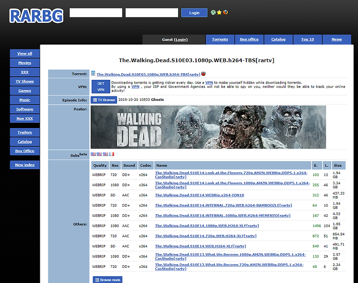
Task: Open The.Walking.Dead.S10E14.WEB.H264-XLF SD link
Action: coord(200,246)
